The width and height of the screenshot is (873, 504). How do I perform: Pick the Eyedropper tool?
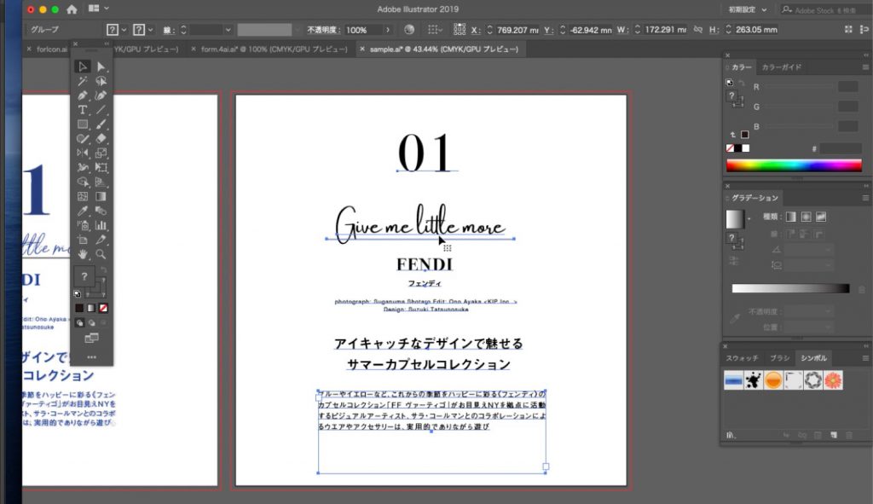coord(83,211)
